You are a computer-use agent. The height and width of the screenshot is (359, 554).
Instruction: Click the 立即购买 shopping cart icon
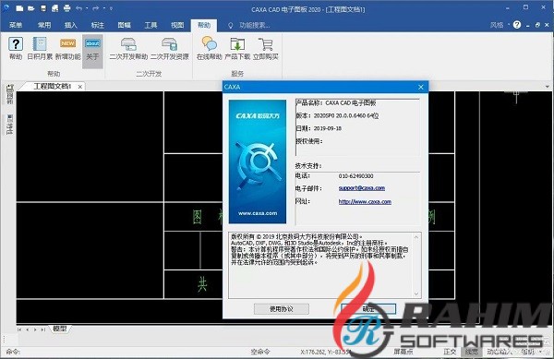tap(265, 44)
